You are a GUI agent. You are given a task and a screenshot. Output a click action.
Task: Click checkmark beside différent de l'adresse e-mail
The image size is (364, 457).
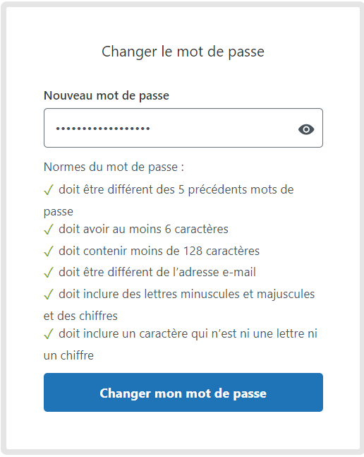tap(49, 273)
